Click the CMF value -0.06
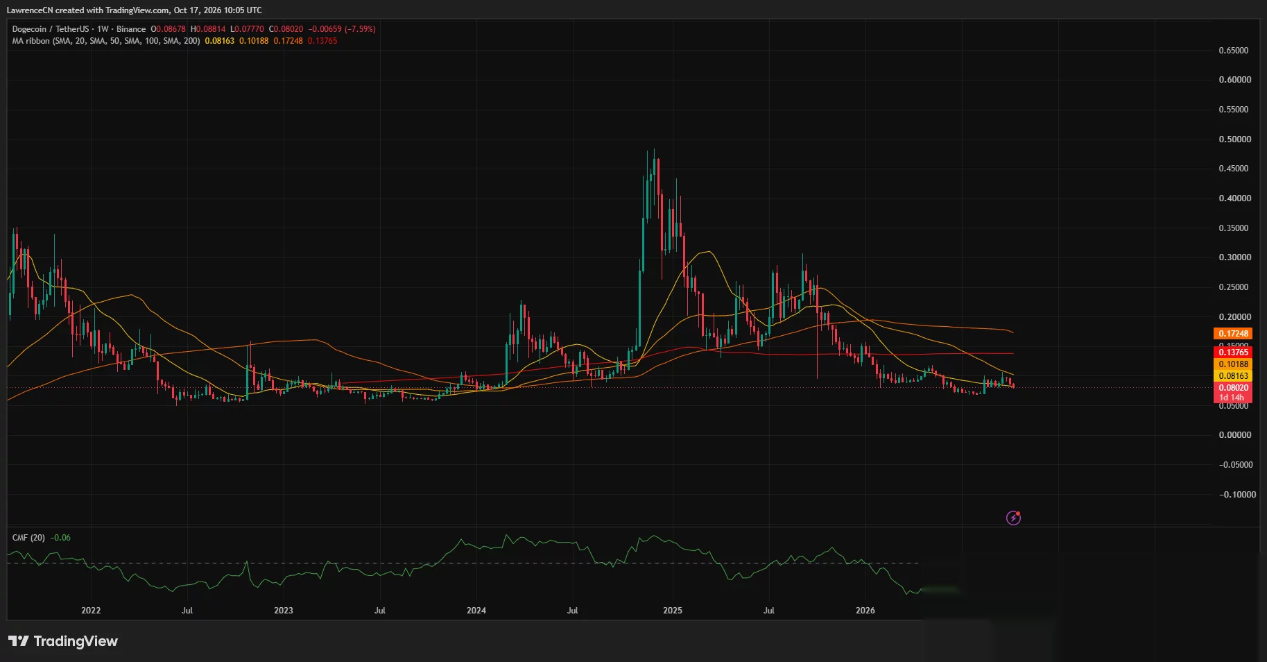1267x662 pixels. [60, 538]
